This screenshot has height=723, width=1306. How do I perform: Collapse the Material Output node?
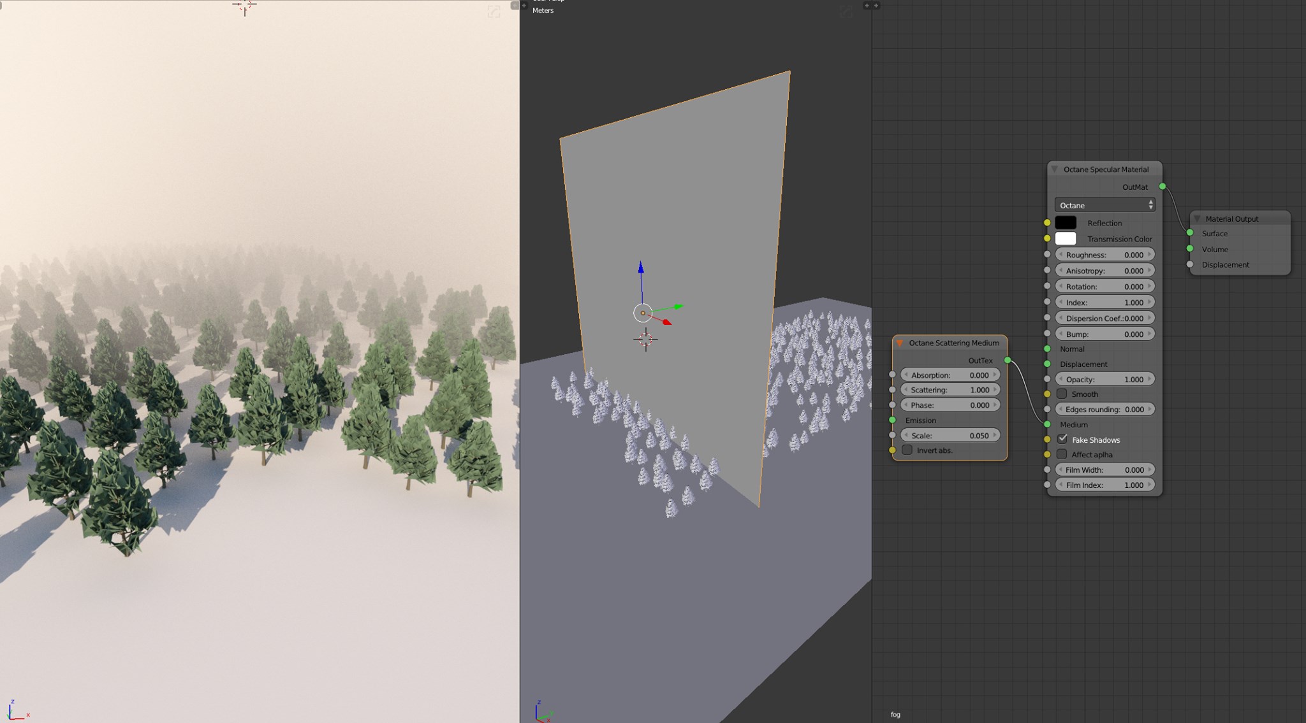[1197, 218]
